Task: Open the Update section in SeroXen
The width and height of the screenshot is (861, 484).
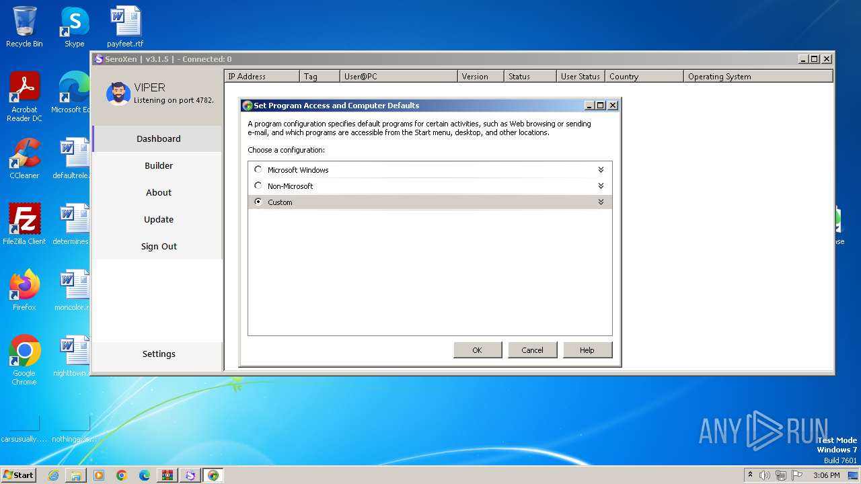Action: click(158, 219)
